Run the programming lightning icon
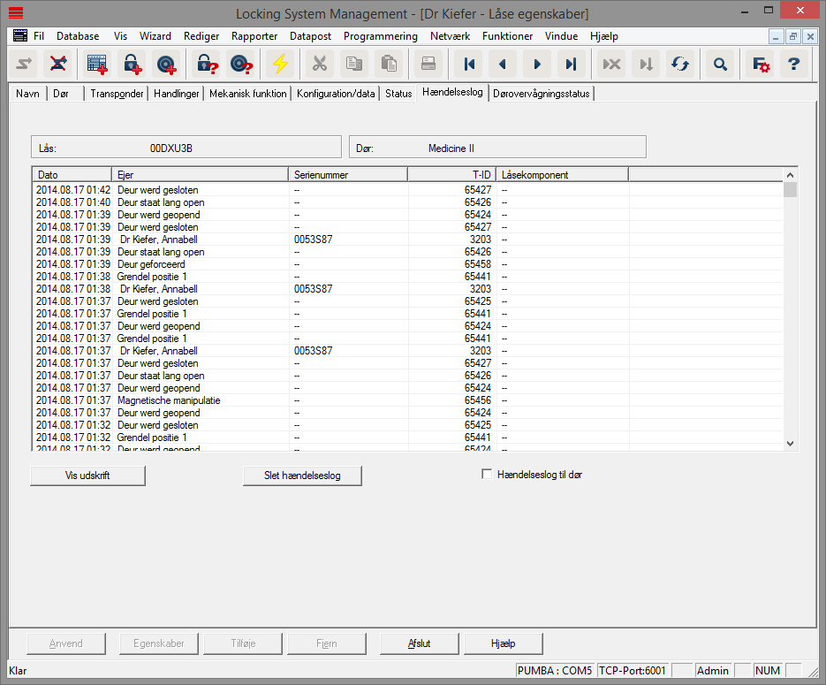The width and height of the screenshot is (826, 685). click(x=280, y=64)
